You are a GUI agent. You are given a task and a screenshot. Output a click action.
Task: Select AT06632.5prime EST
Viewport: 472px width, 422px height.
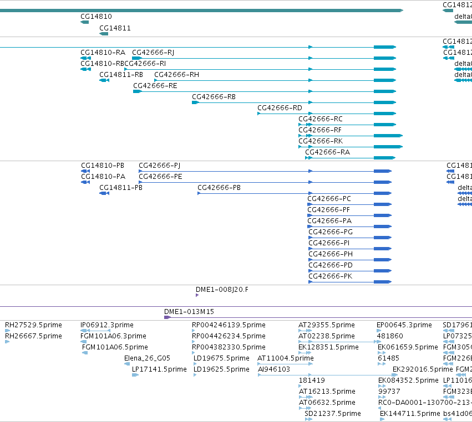[327, 403]
